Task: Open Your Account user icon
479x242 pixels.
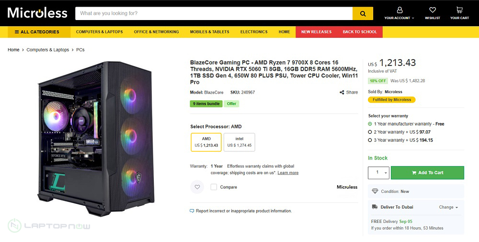Action: click(x=399, y=10)
